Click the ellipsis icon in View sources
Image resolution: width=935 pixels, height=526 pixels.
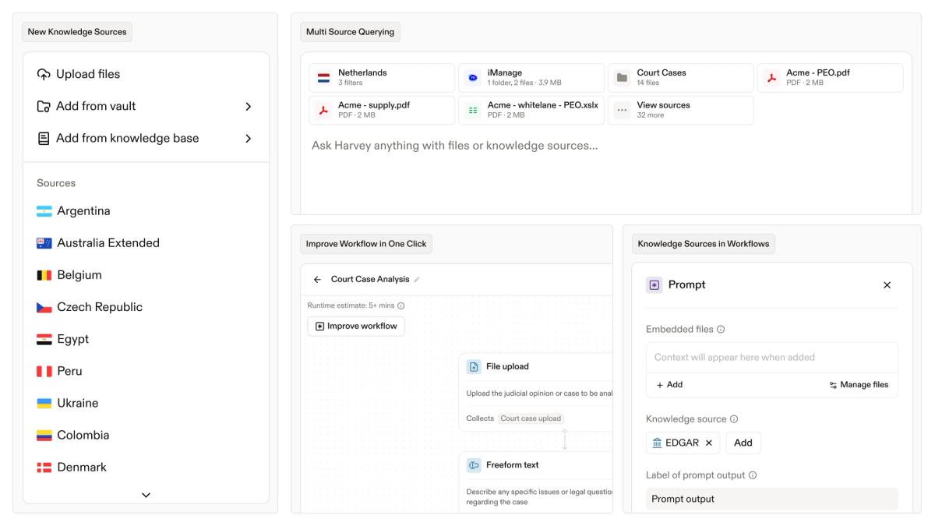(621, 110)
